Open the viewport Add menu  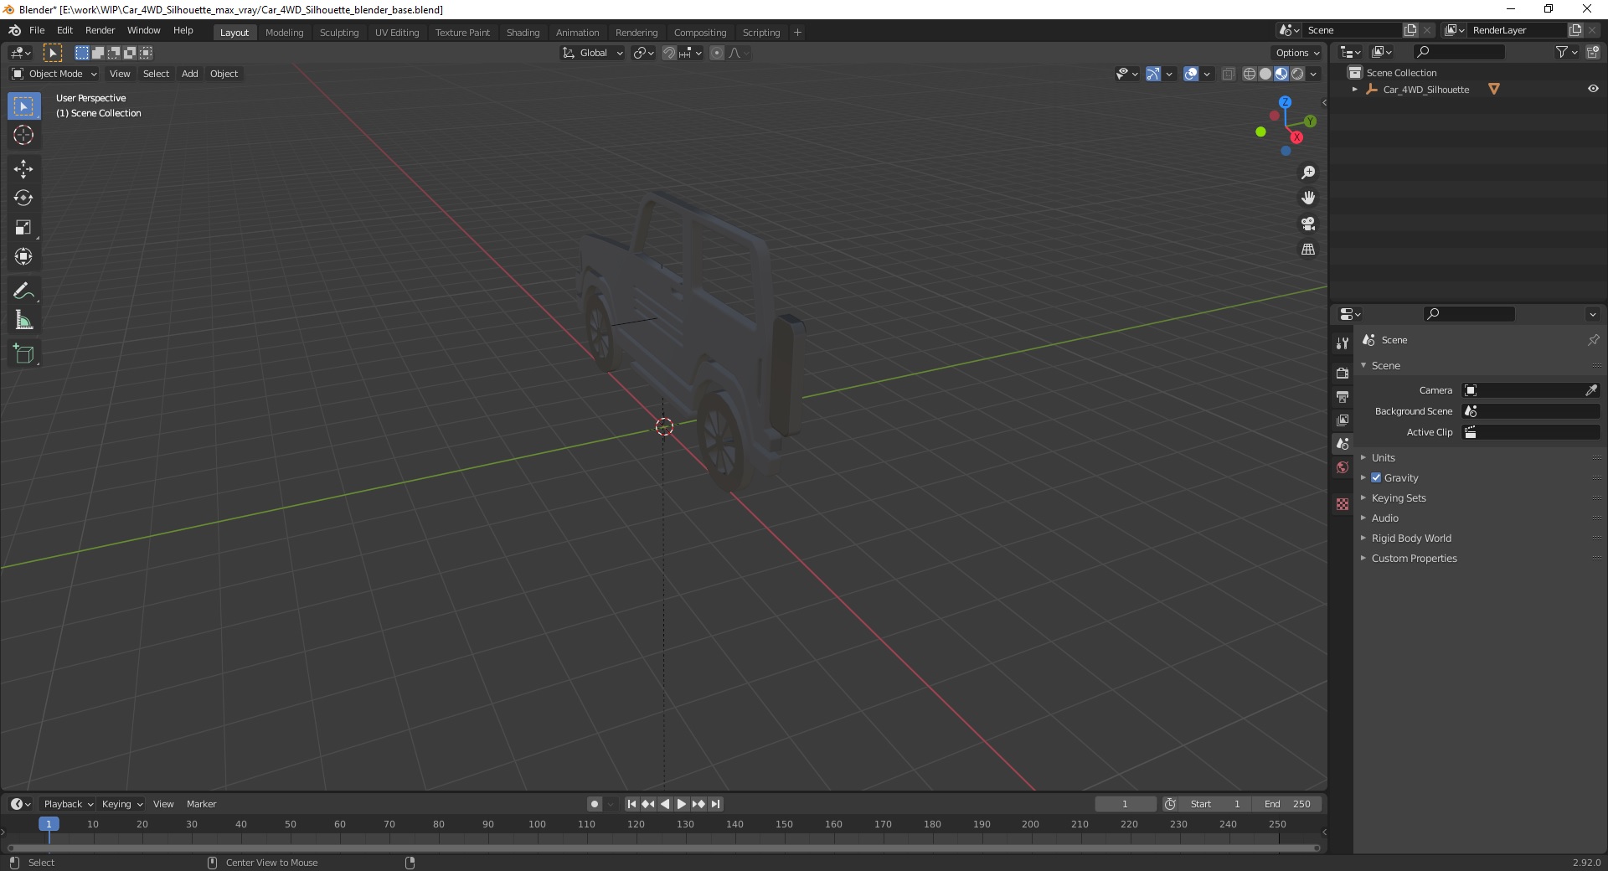coord(190,74)
